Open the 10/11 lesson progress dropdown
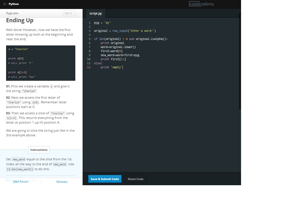 point(70,14)
